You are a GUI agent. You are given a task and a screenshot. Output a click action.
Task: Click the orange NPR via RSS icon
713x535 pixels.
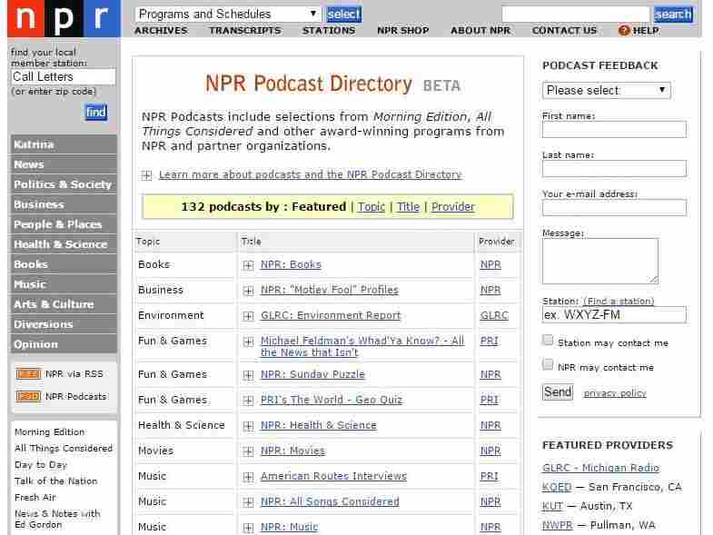28,373
